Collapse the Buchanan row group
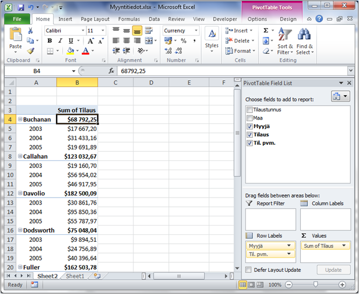This screenshot has height=294, width=359. 20,120
